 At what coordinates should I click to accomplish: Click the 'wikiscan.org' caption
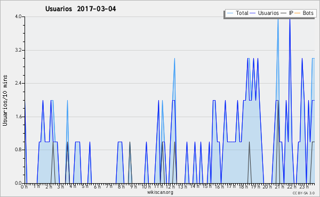click(160, 192)
